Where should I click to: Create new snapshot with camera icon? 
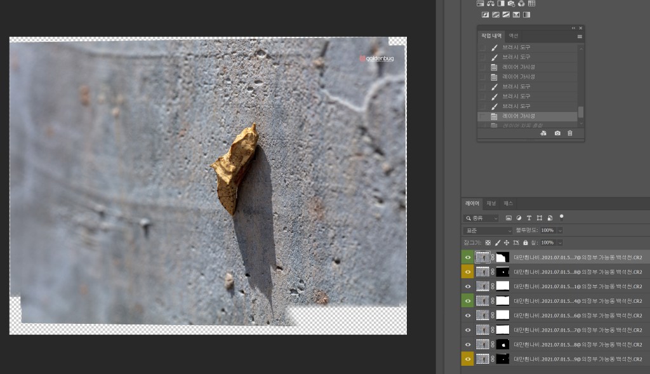pyautogui.click(x=557, y=133)
